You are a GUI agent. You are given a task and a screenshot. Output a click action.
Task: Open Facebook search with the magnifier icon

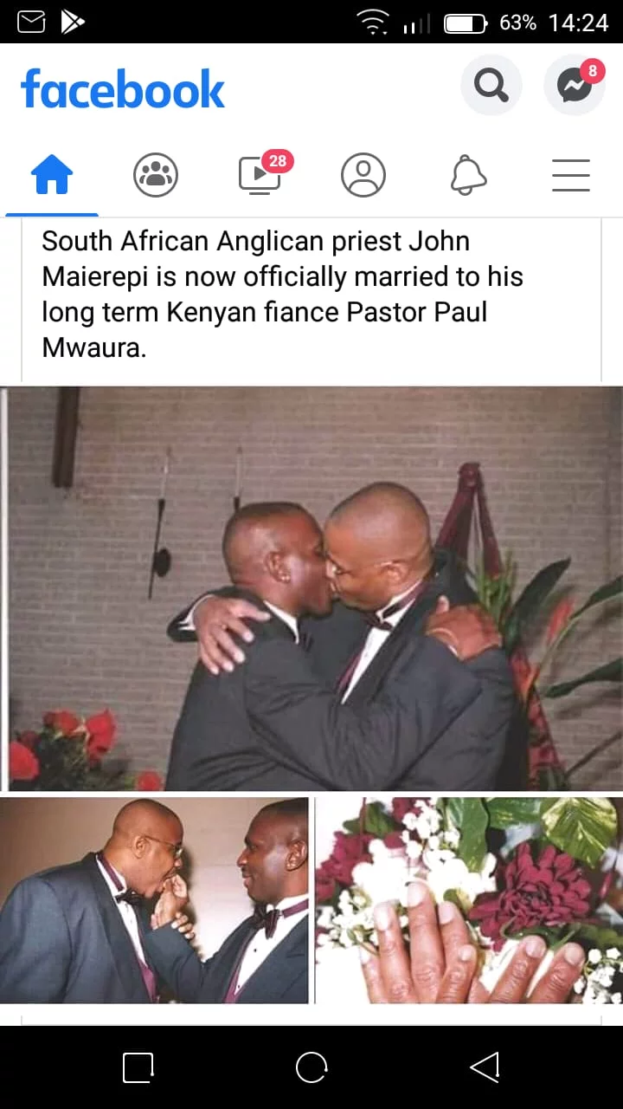491,85
